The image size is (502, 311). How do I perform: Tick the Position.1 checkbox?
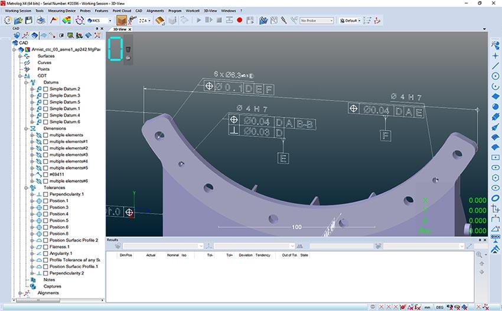pos(46,201)
